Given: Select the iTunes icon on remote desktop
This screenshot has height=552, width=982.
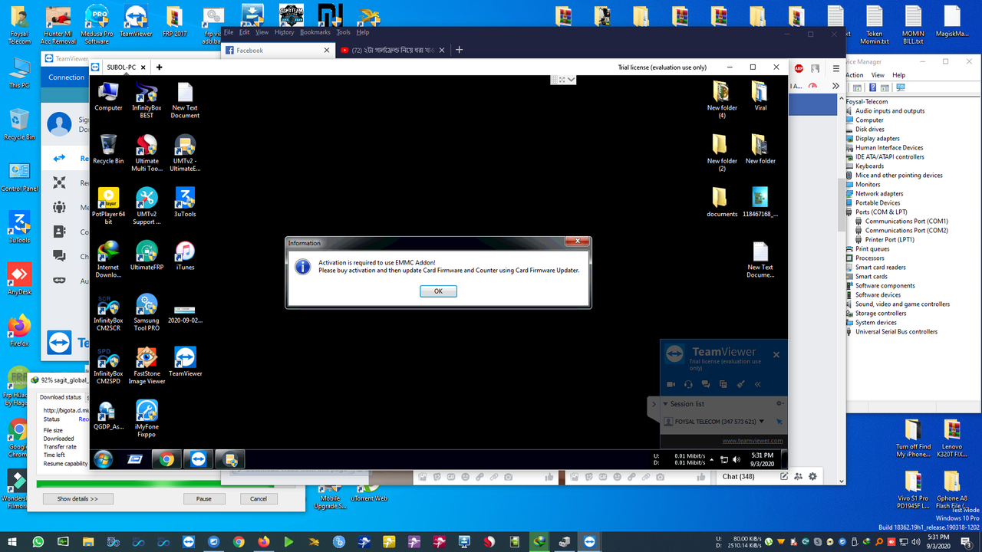Looking at the screenshot, I should tap(185, 255).
